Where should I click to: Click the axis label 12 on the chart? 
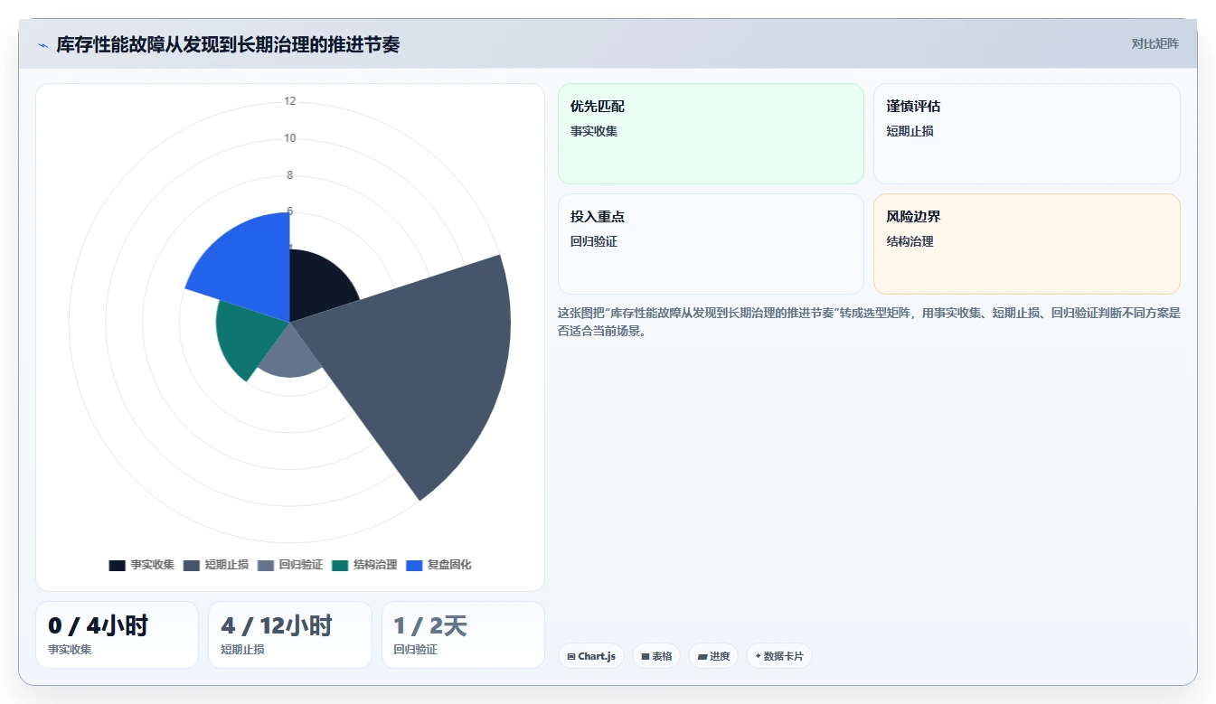(289, 101)
